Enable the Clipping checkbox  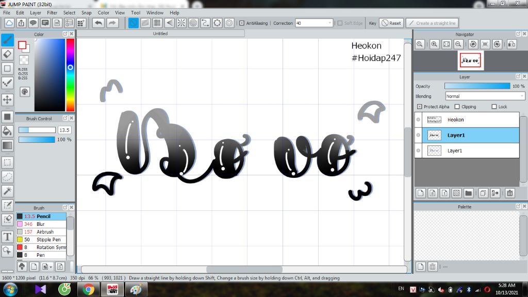(457, 106)
